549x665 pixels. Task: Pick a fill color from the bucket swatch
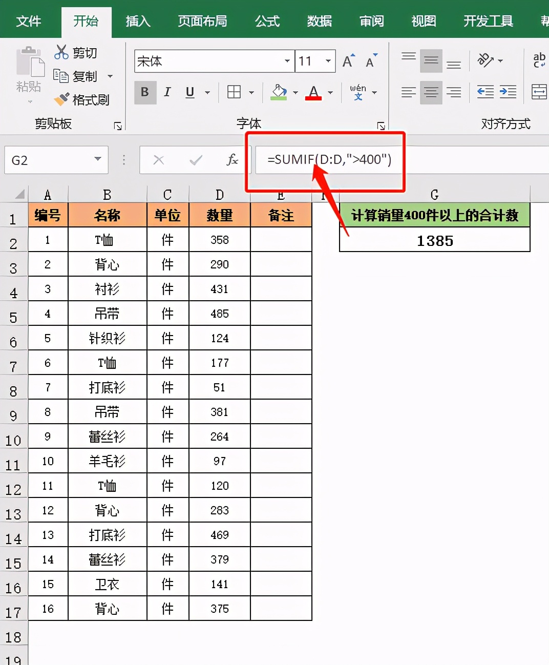[279, 93]
